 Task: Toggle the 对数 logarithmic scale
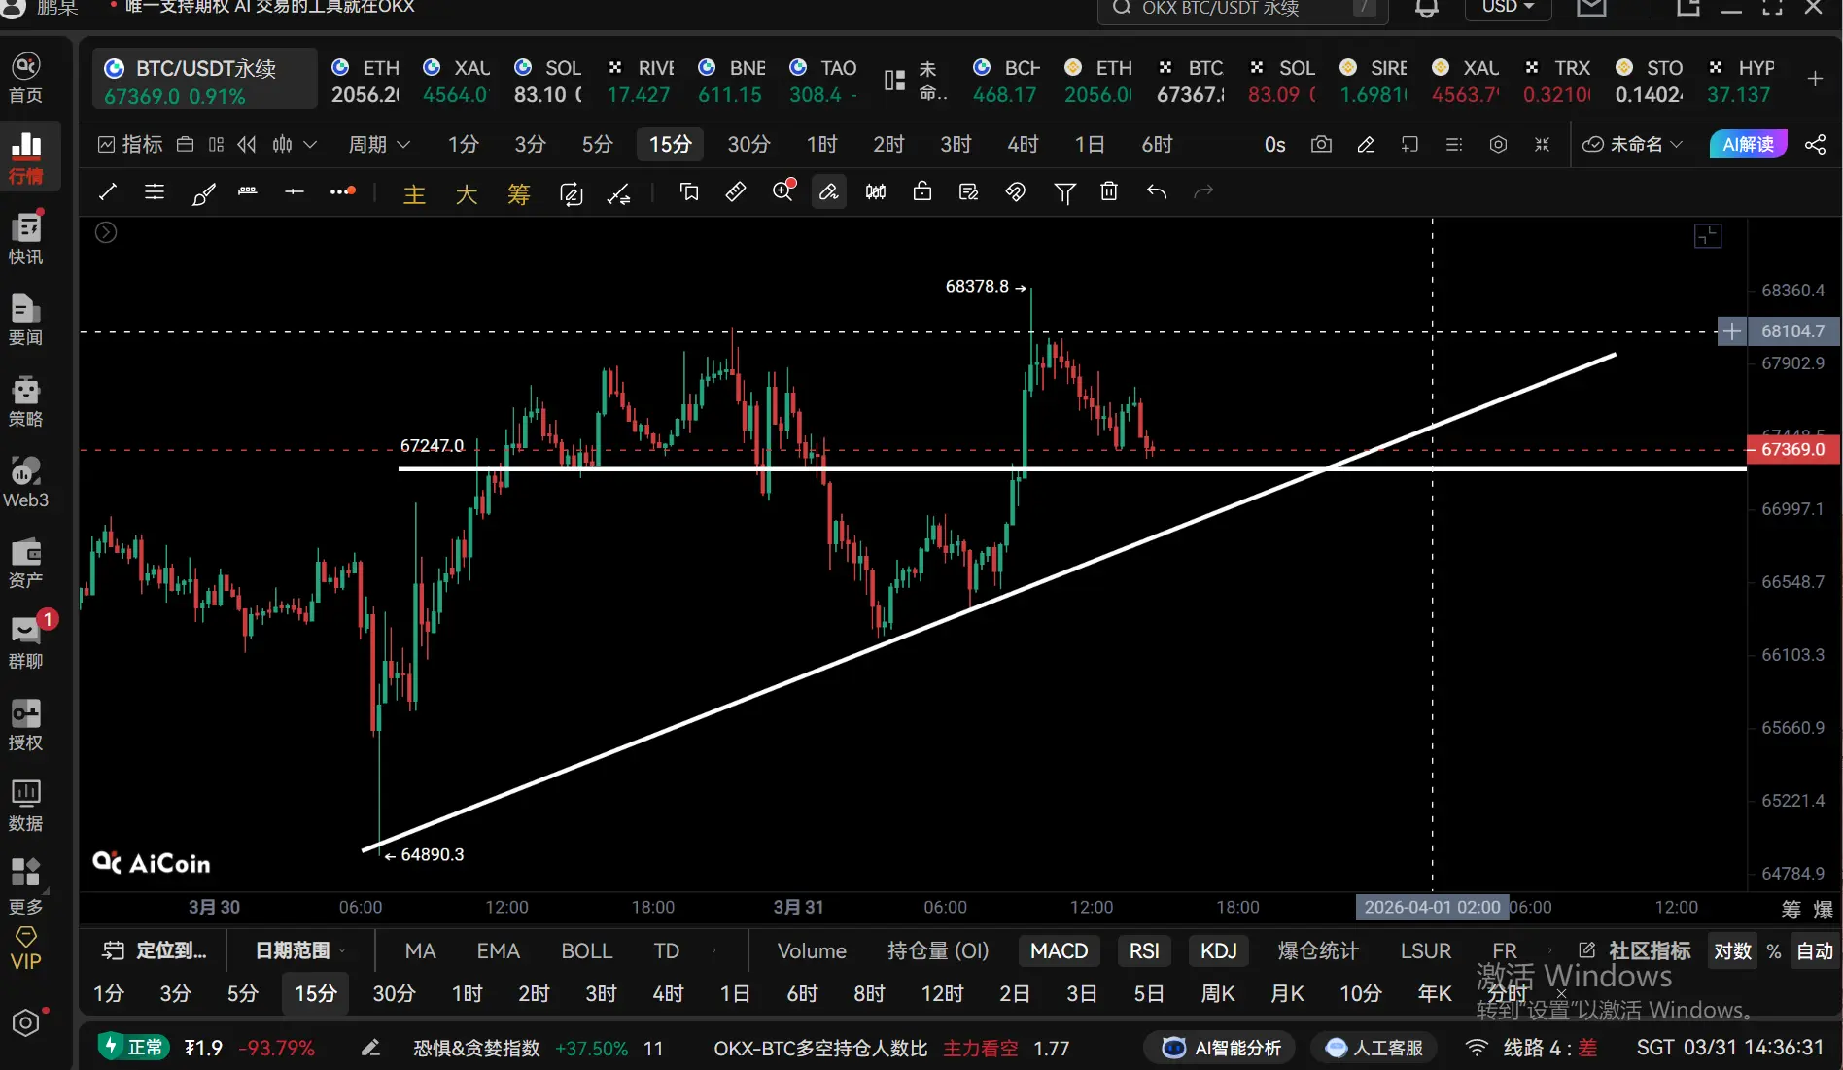click(x=1732, y=951)
